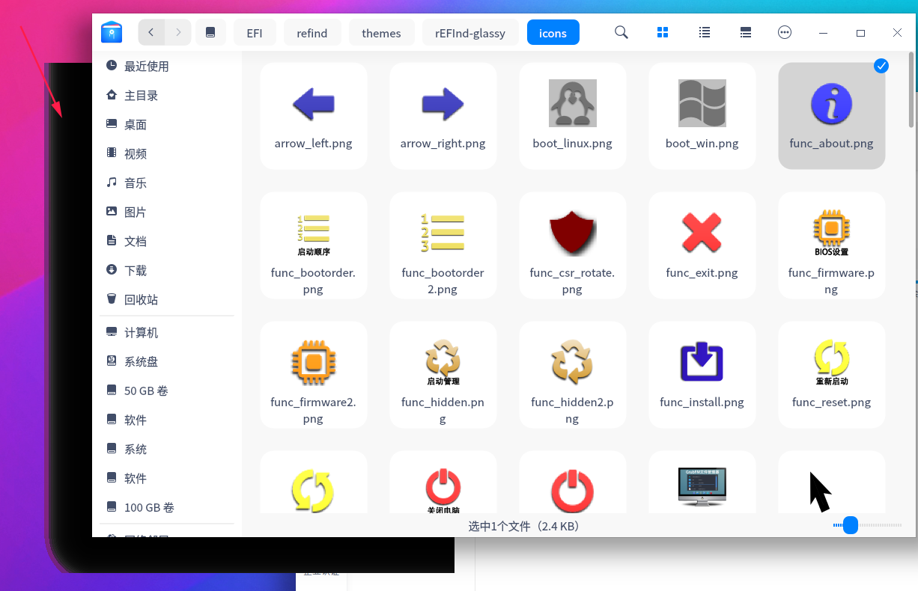Navigate to EFI breadcrumb

tap(255, 32)
